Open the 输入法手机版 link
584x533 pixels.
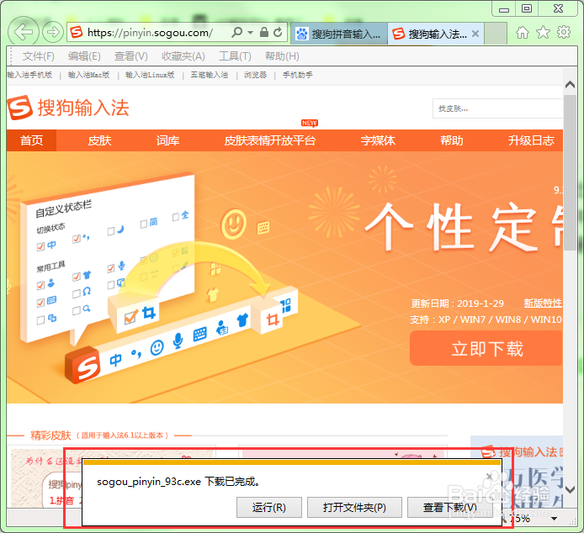click(29, 75)
